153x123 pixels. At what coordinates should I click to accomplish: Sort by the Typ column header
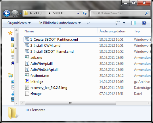(137, 31)
